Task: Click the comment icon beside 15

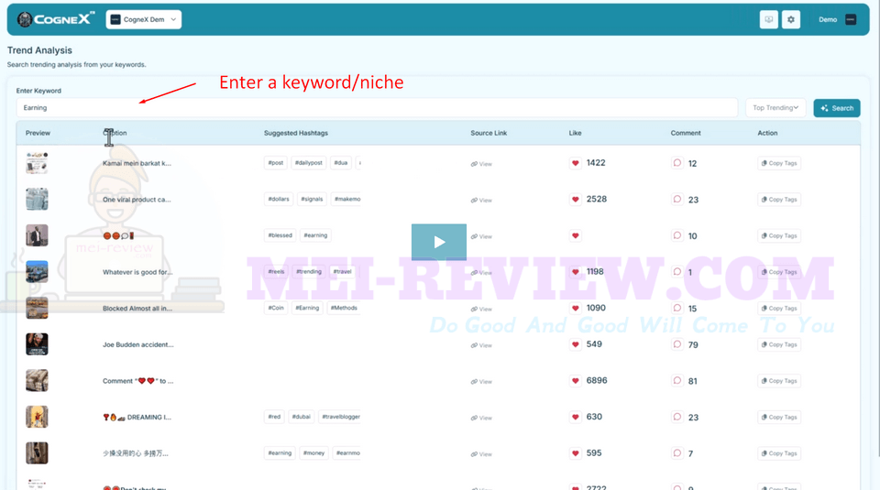Action: pos(677,308)
